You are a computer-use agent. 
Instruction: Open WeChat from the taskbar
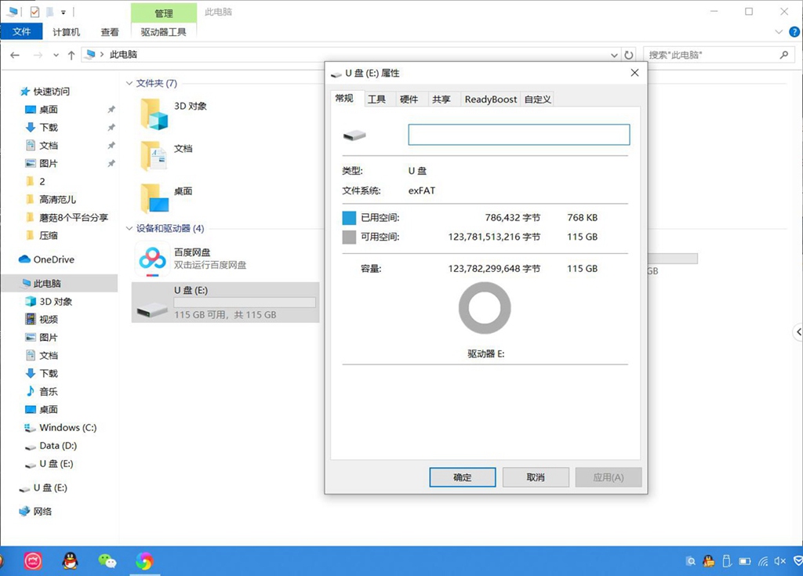[107, 561]
